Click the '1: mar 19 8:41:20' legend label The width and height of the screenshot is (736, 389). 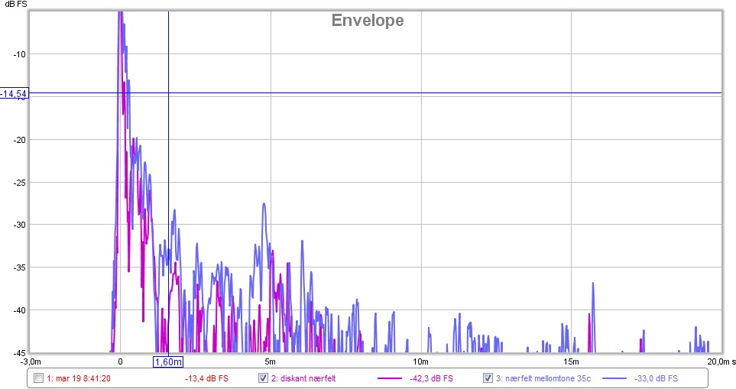click(x=79, y=378)
